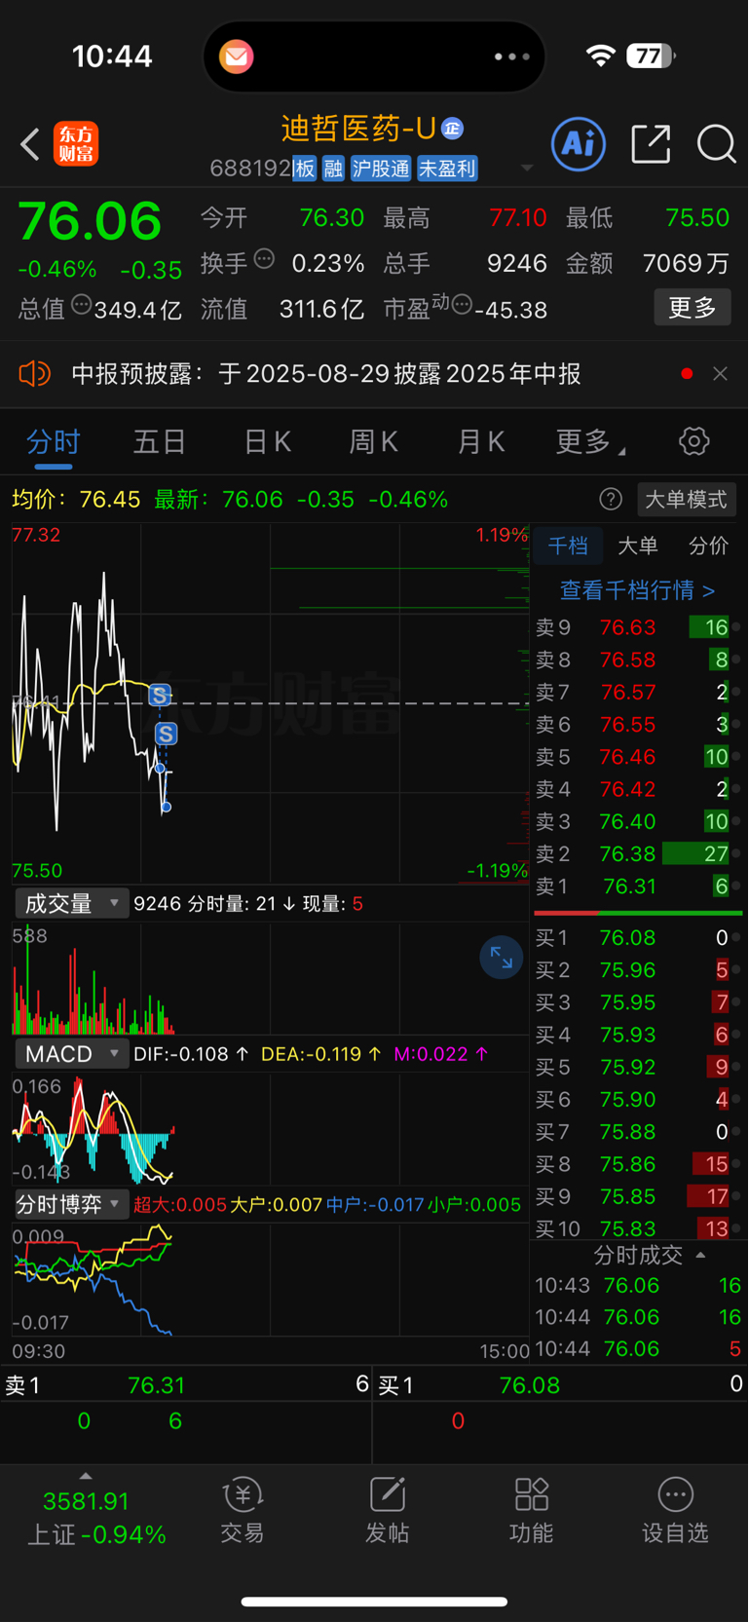Open the 更多 chart period dropdown

point(590,442)
